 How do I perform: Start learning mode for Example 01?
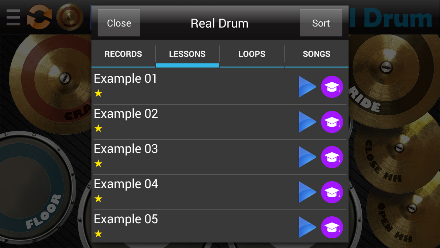click(x=332, y=87)
